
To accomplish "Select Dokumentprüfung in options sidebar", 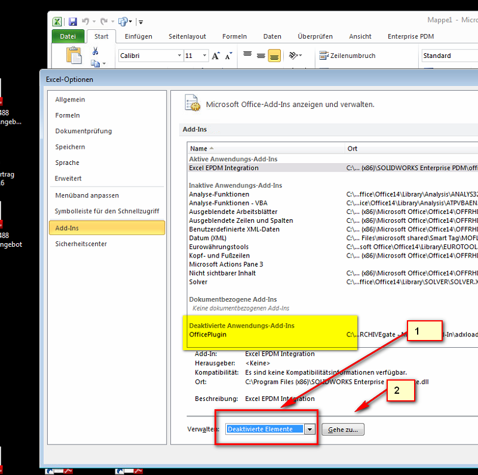I will [x=107, y=131].
